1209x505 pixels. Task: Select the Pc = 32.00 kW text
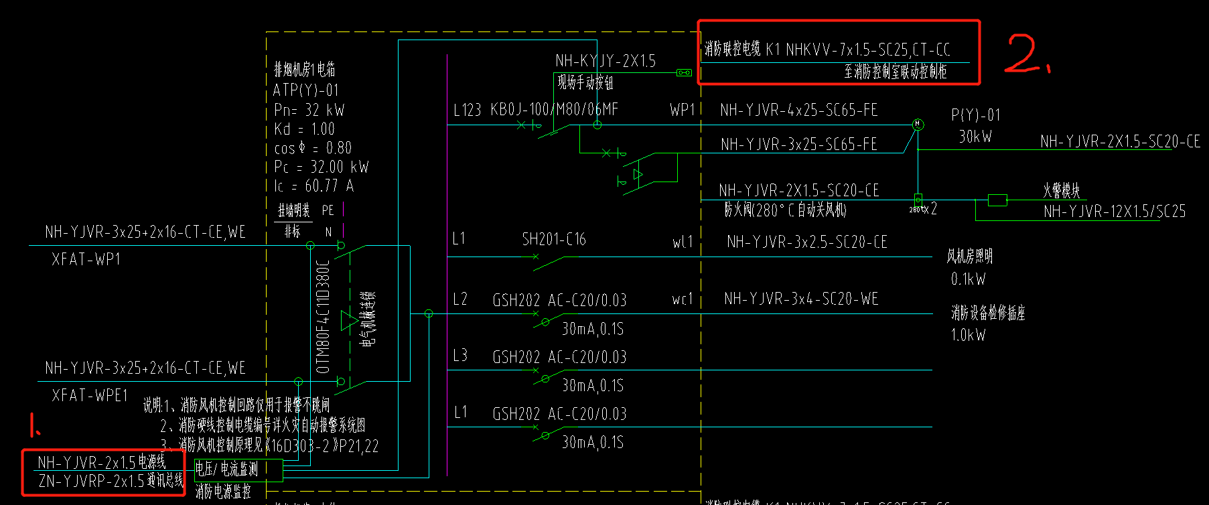coord(321,167)
